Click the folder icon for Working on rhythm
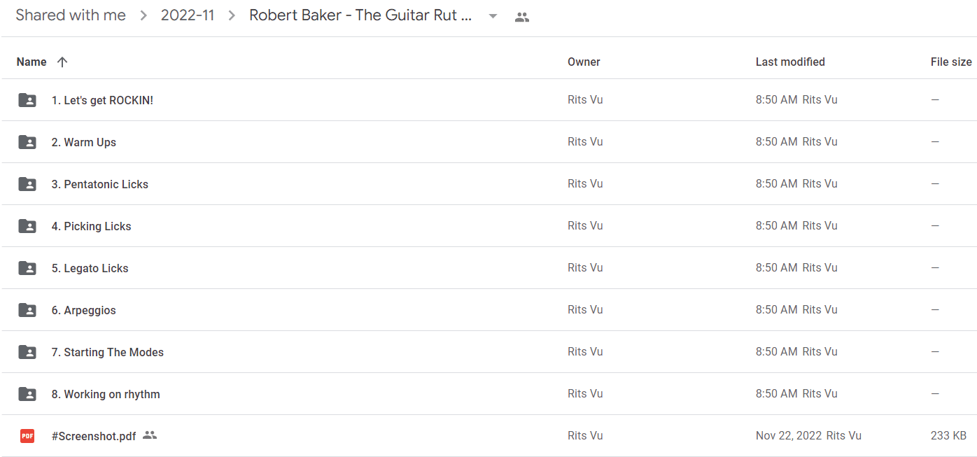 pos(27,394)
